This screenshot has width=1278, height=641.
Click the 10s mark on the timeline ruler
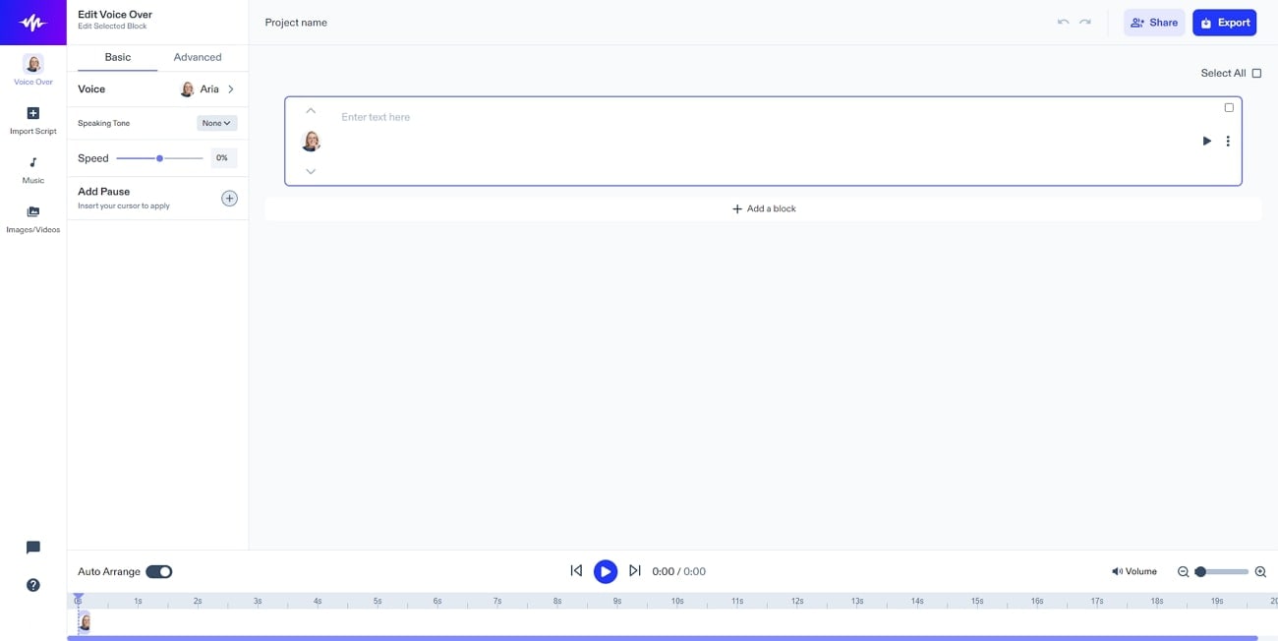[677, 601]
